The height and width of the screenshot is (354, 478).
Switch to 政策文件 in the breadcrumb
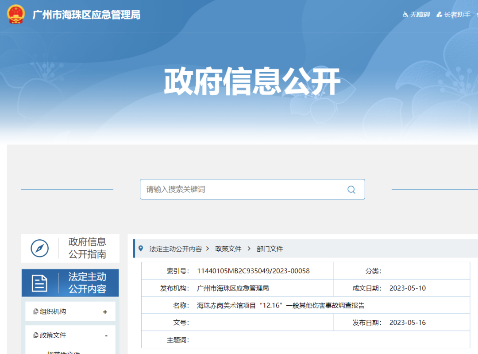(228, 249)
